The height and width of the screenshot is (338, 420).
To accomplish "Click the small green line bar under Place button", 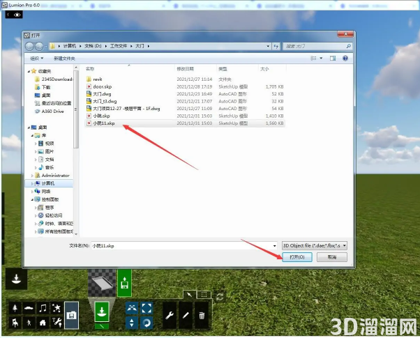I will pos(102,326).
